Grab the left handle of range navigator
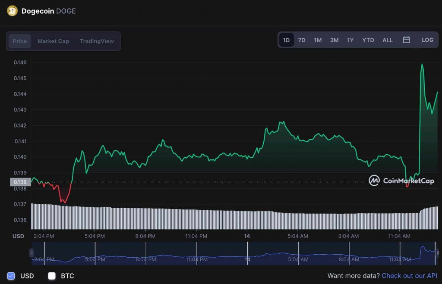Viewport: 442px width, 284px height. 31,253
